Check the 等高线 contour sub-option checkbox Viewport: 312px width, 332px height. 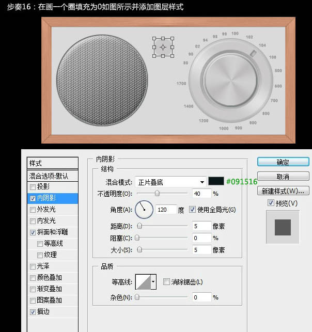40,244
